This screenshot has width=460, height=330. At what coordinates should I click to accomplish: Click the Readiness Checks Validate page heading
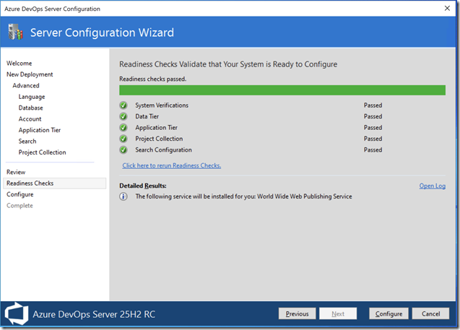coord(228,64)
